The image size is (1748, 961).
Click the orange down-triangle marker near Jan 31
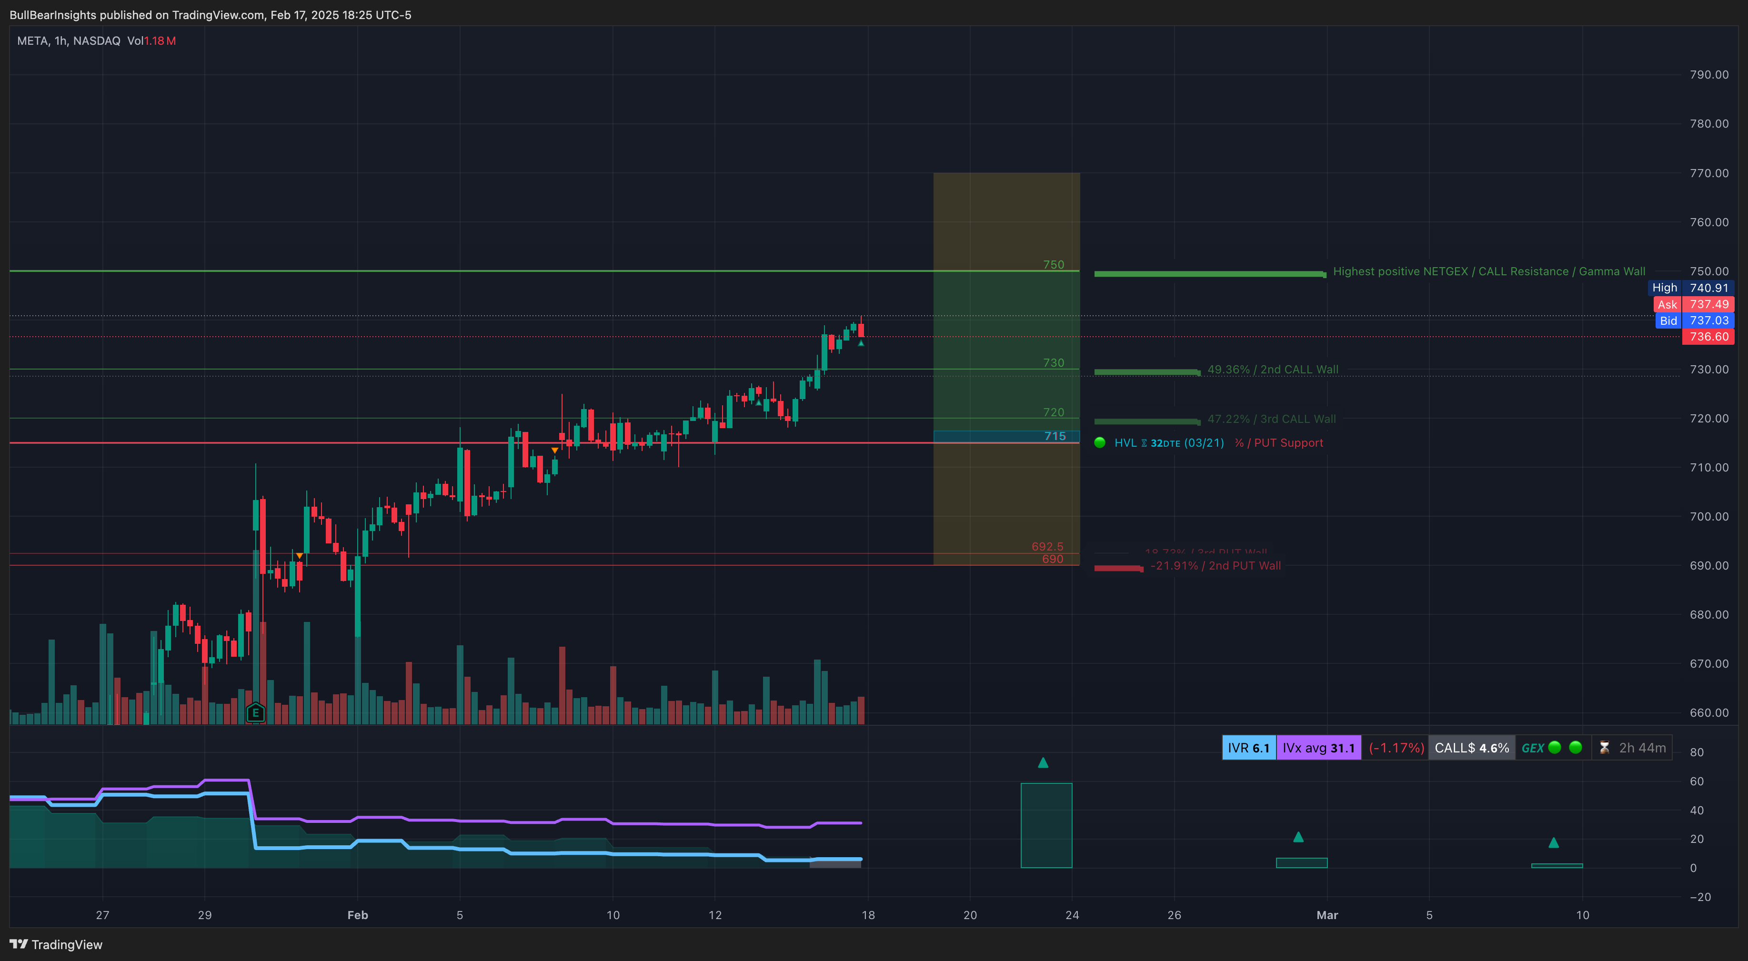299,556
